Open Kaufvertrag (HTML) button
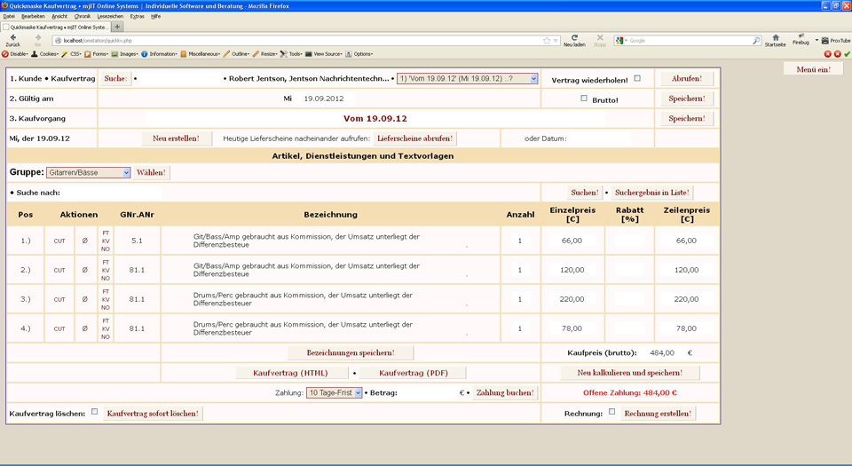Image resolution: width=852 pixels, height=466 pixels. click(291, 373)
